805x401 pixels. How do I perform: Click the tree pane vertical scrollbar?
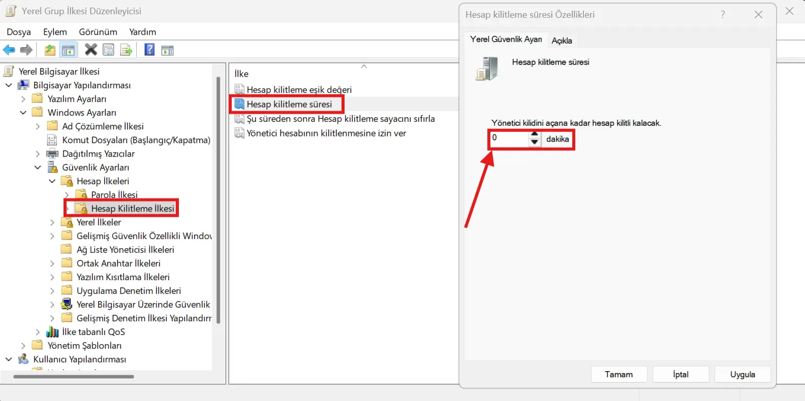219,201
